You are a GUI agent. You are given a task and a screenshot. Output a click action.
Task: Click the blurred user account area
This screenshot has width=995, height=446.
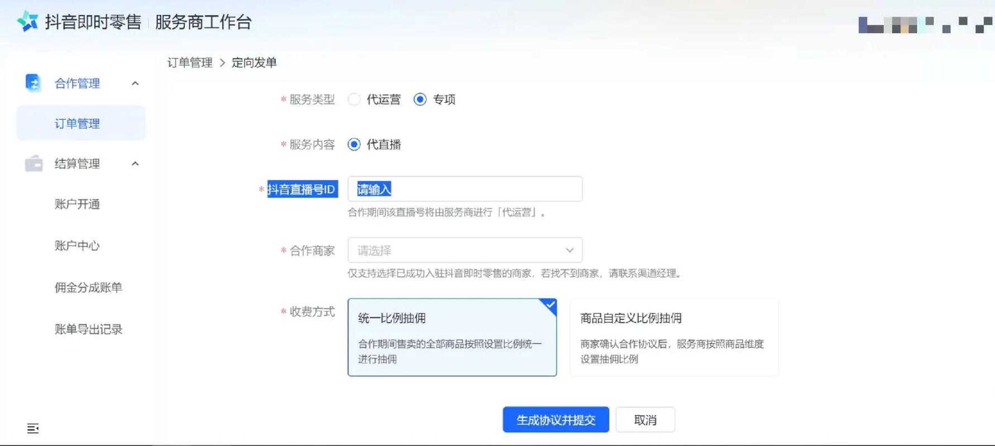click(x=925, y=25)
